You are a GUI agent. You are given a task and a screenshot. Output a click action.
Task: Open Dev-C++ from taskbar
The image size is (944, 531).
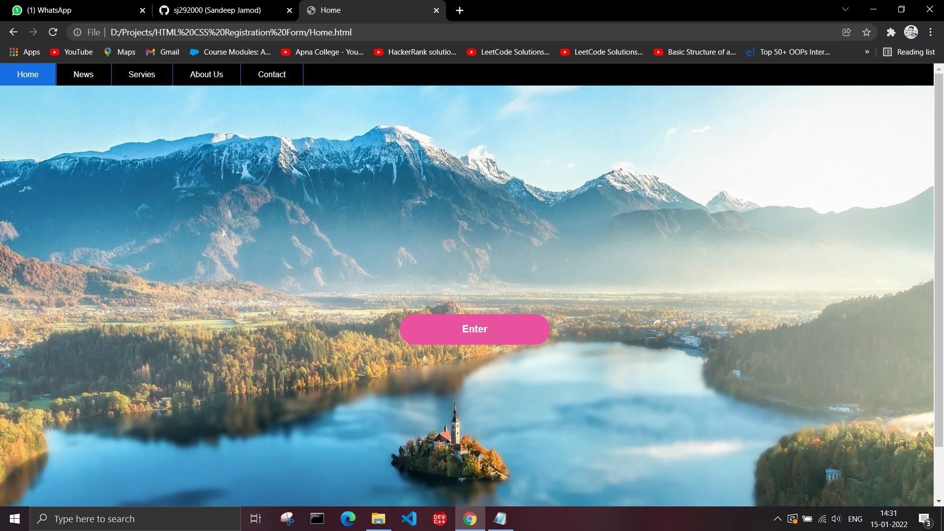coord(440,519)
